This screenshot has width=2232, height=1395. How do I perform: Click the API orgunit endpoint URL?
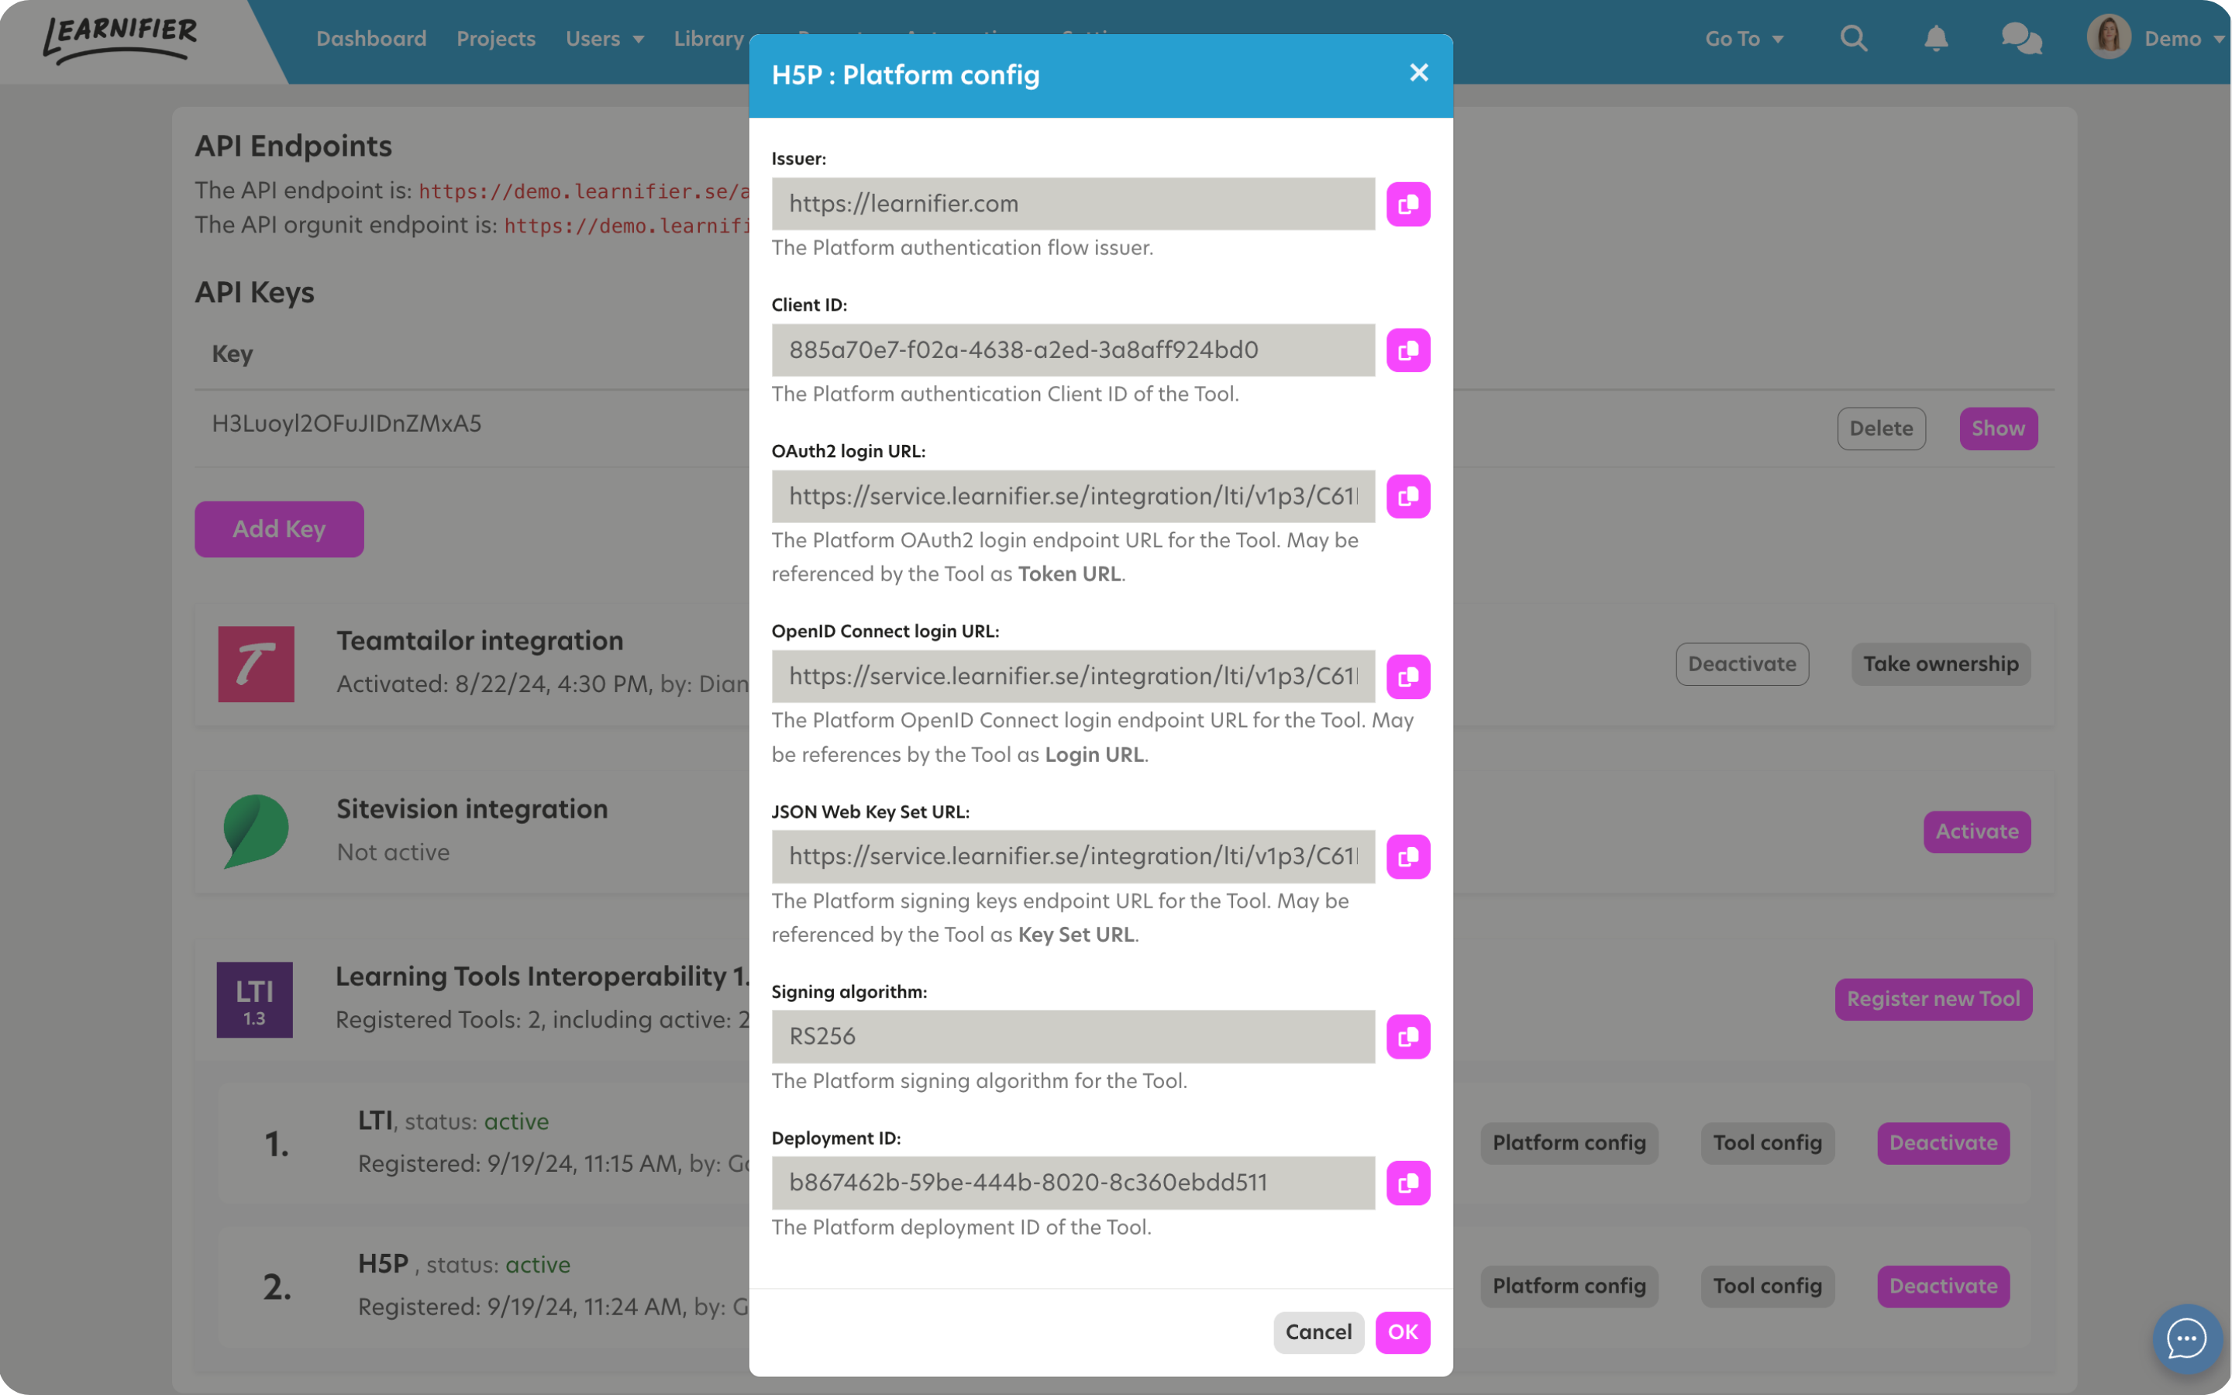[626, 226]
